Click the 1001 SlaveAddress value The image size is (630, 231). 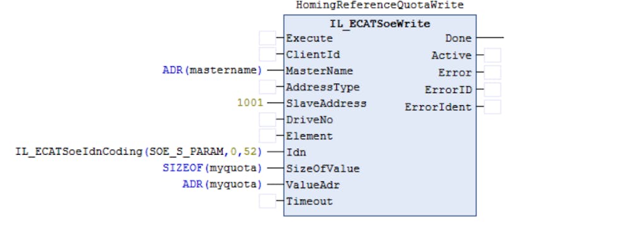coord(250,103)
